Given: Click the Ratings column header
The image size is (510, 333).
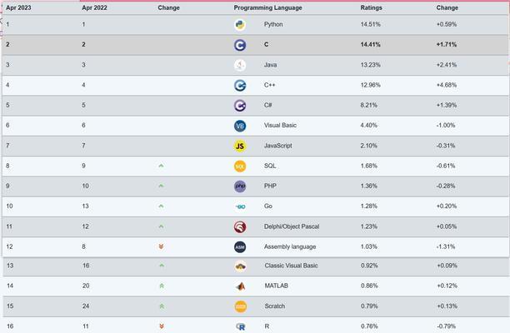Looking at the screenshot, I should point(371,7).
